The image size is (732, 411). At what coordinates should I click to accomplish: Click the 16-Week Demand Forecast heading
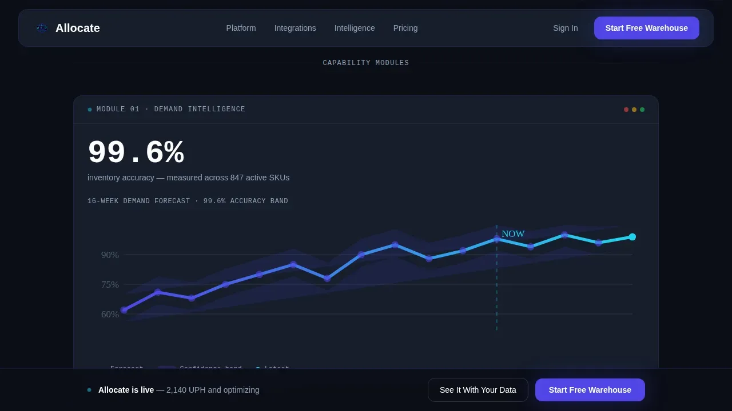[188, 201]
